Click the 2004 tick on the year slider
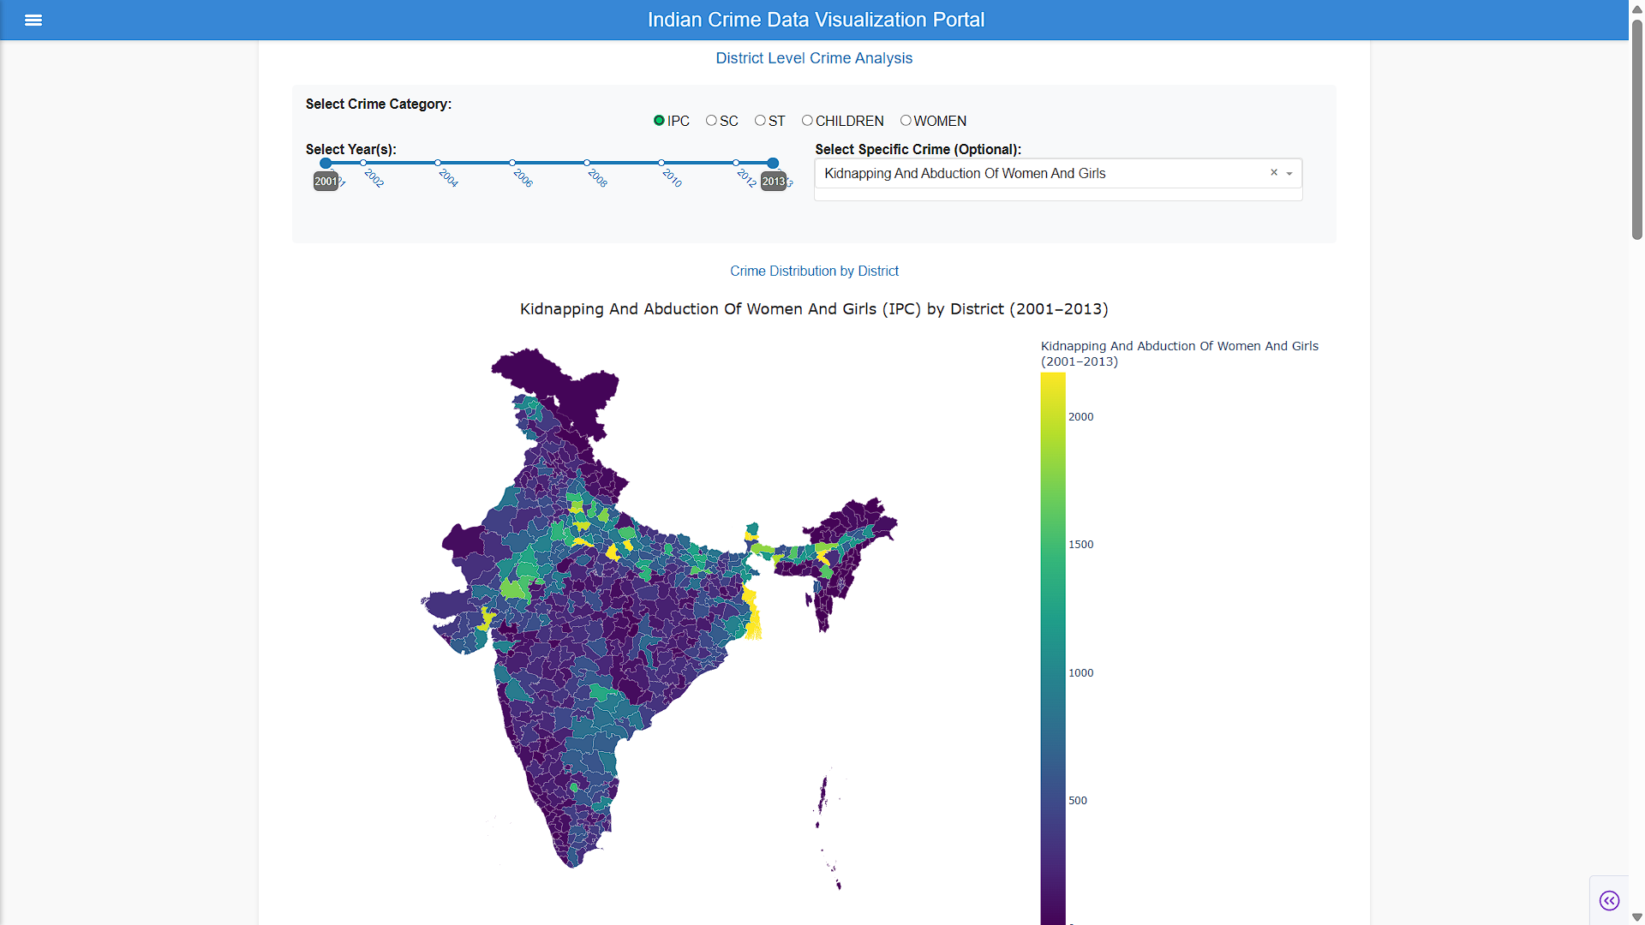This screenshot has height=925, width=1645. click(x=438, y=163)
